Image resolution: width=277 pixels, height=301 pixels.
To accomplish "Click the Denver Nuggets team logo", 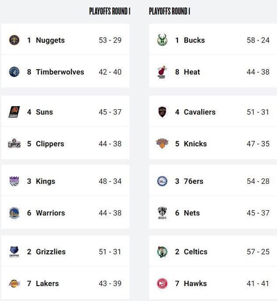I will tap(14, 40).
